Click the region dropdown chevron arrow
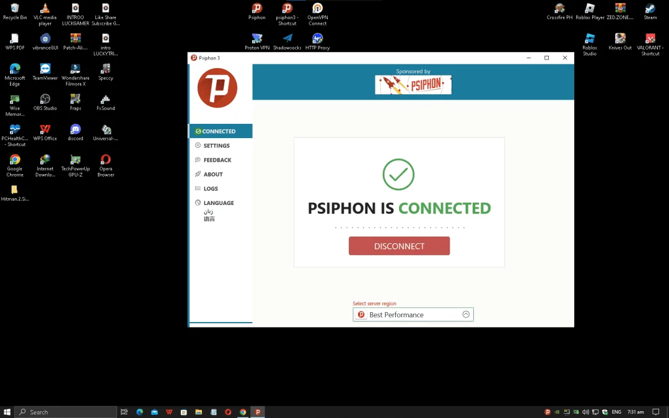This screenshot has width=669, height=418. pos(466,315)
